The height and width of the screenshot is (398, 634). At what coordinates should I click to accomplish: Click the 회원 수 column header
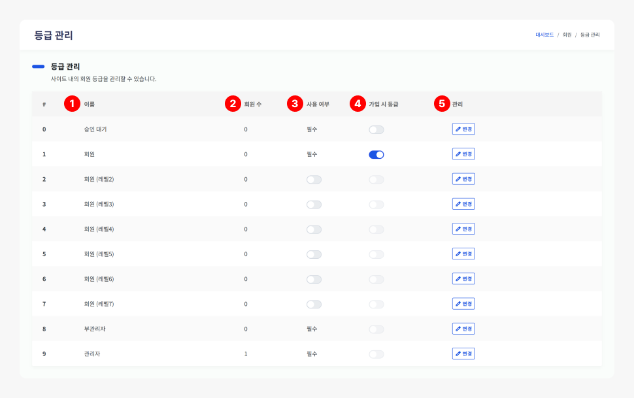pos(253,104)
